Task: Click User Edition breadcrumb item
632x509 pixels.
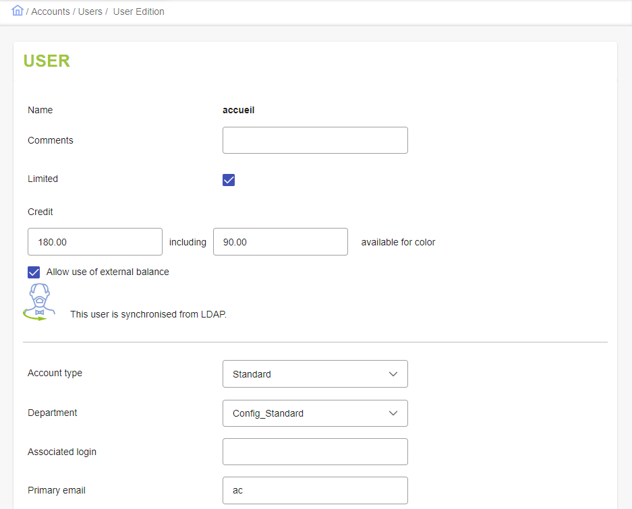Action: click(x=139, y=11)
